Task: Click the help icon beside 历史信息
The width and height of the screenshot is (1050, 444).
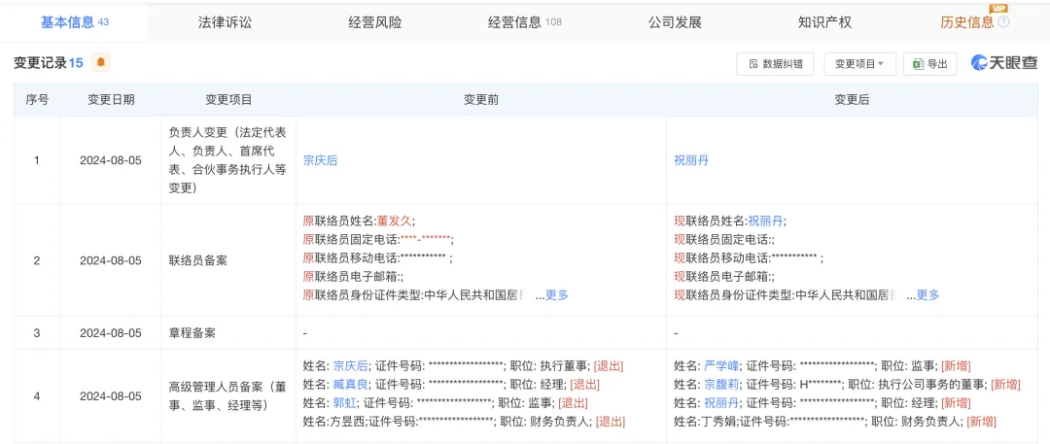Action: tap(1003, 22)
